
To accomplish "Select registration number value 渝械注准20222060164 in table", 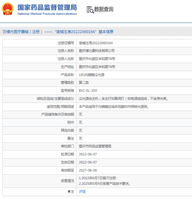I will tap(96, 43).
